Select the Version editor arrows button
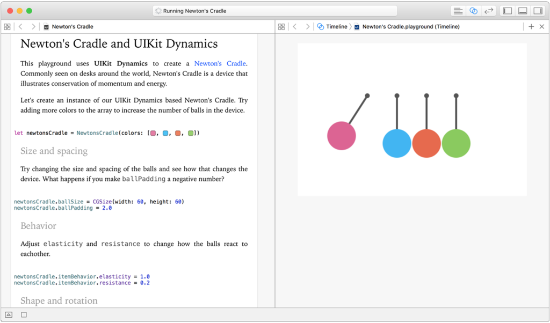The width and height of the screenshot is (550, 323). pyautogui.click(x=489, y=11)
